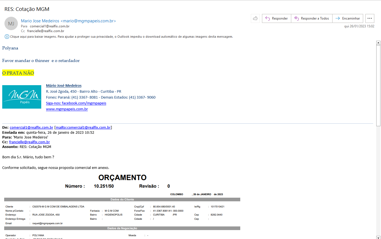
Task: Open the three-dots more actions menu
Action: click(x=370, y=18)
